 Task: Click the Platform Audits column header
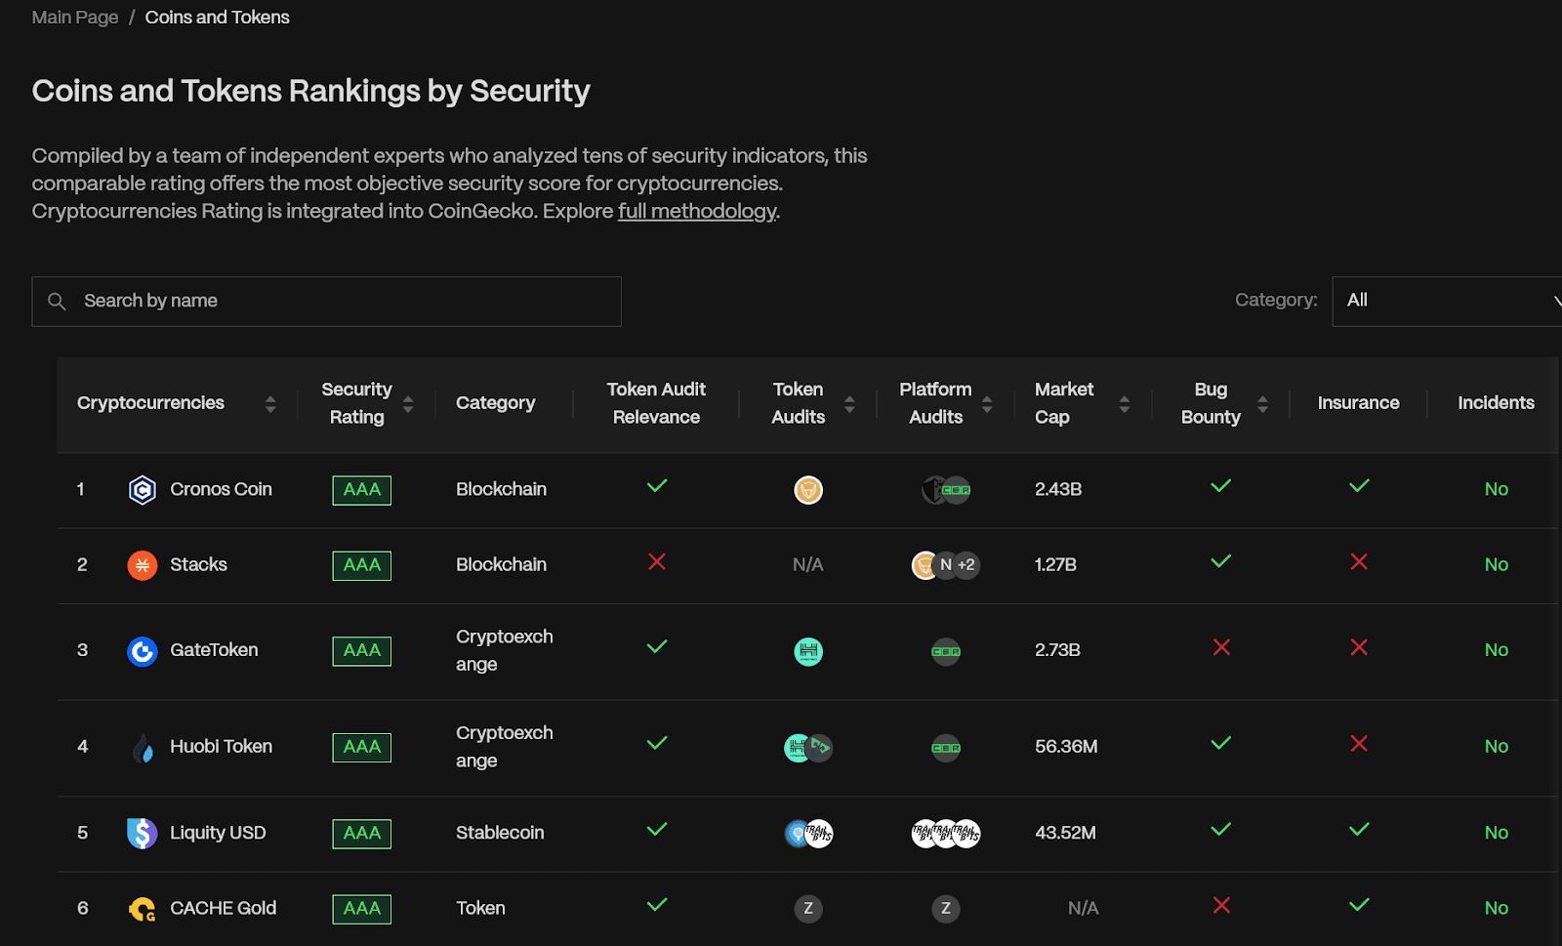935,403
